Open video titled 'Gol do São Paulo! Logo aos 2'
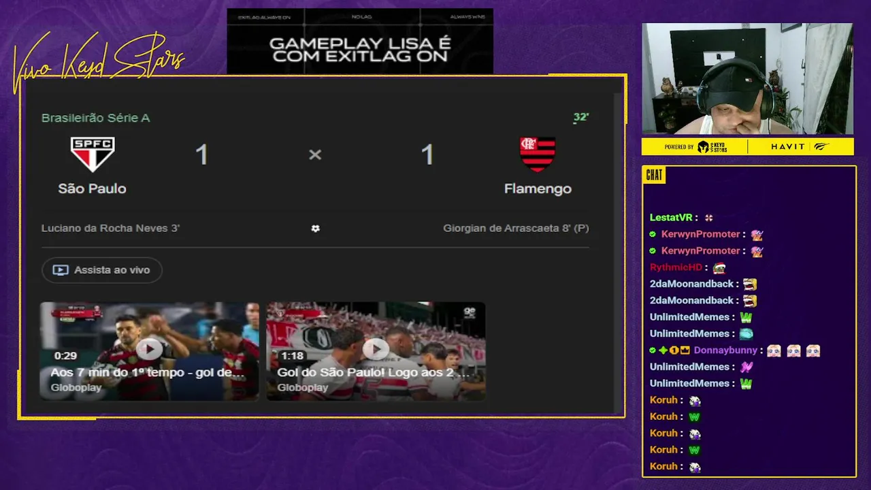The width and height of the screenshot is (871, 490). tap(374, 373)
